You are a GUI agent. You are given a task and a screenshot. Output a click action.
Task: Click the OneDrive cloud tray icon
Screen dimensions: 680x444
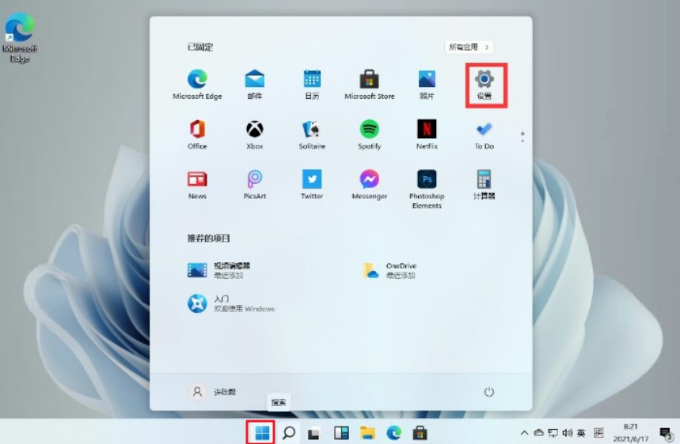point(538,432)
